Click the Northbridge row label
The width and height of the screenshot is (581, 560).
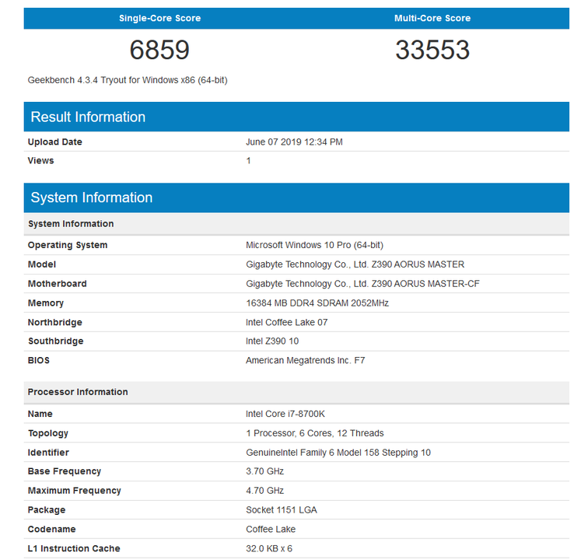coord(55,323)
